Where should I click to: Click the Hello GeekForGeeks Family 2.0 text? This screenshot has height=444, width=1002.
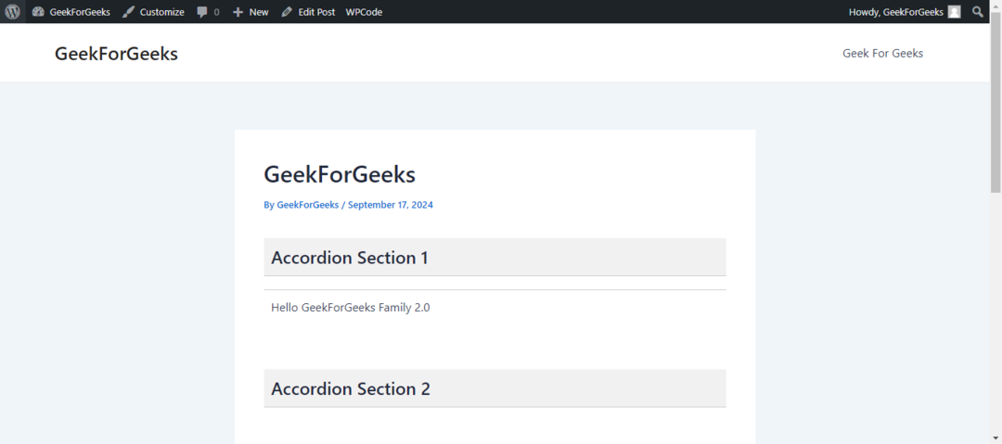350,308
